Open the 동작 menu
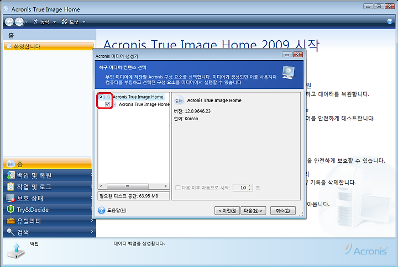The image size is (398, 267). click(x=44, y=22)
